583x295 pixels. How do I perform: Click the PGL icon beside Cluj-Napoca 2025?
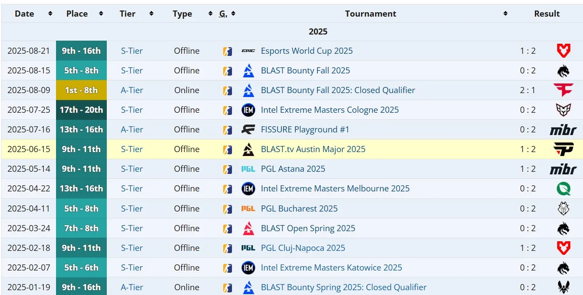tap(248, 248)
